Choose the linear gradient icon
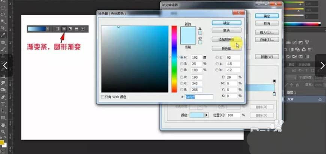 (x=57, y=28)
